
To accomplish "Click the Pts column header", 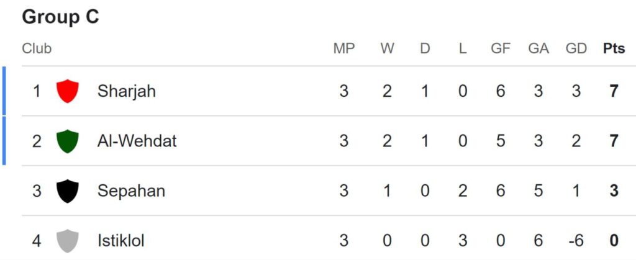I will tap(614, 48).
